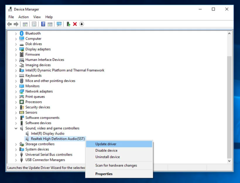Image resolution: width=240 pixels, height=183 pixels.
Task: Click the red X uninstall device icon
Action: (x=75, y=24)
